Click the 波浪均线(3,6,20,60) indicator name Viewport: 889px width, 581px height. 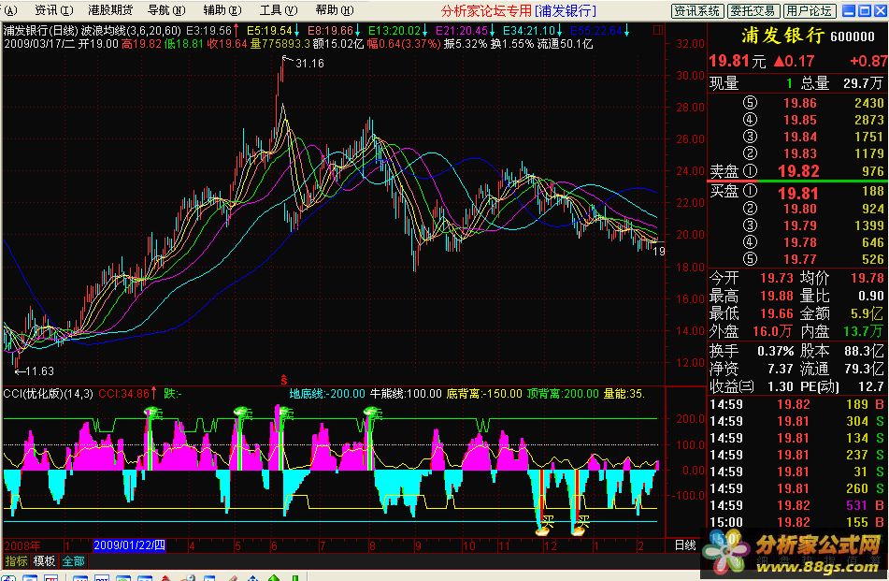click(131, 31)
